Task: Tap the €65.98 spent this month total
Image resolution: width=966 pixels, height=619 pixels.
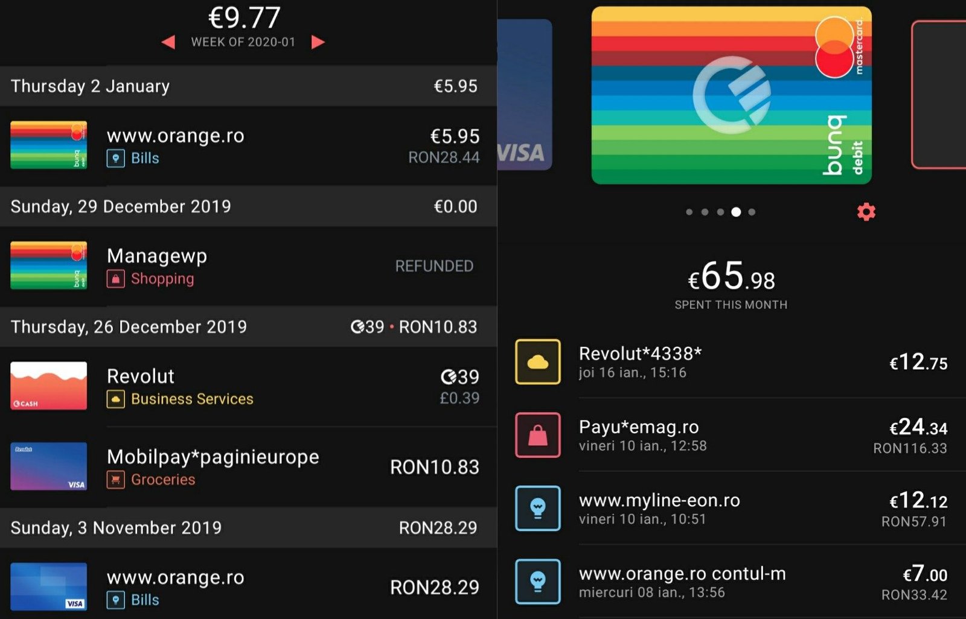Action: 731,277
